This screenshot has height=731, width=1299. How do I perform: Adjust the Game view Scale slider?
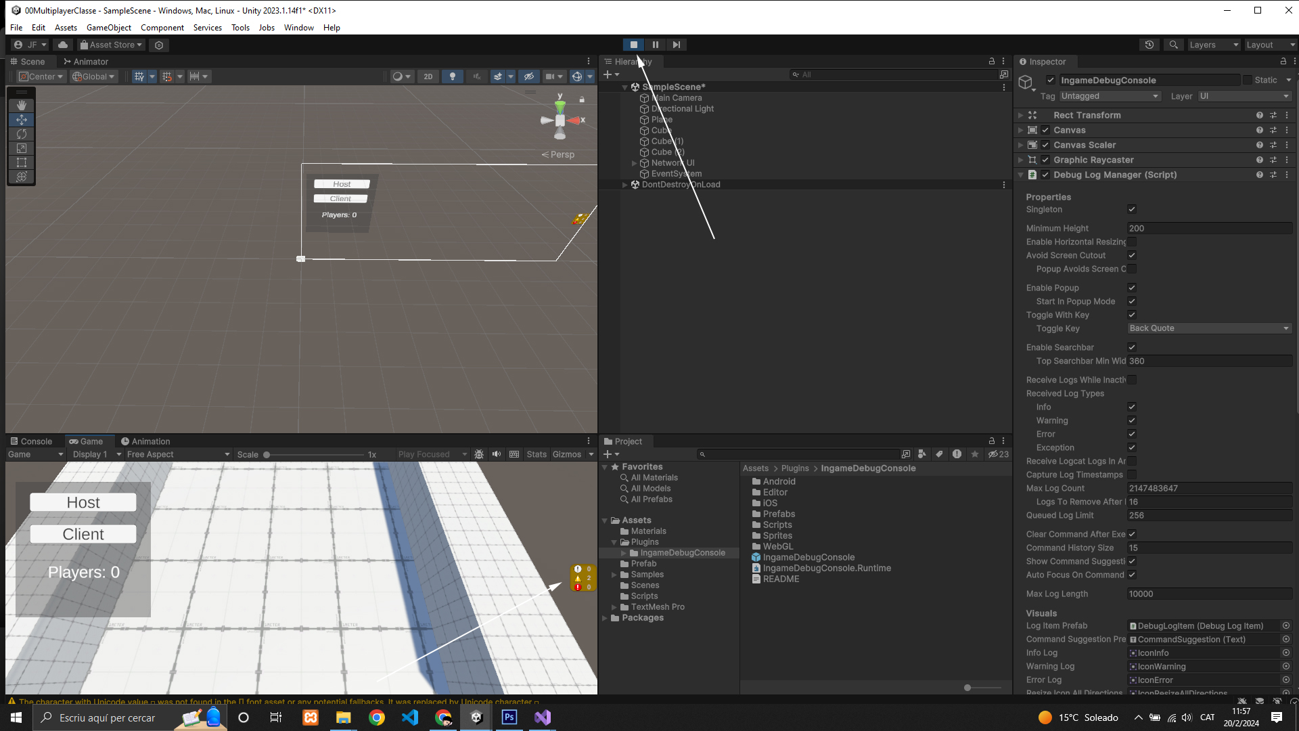267,455
